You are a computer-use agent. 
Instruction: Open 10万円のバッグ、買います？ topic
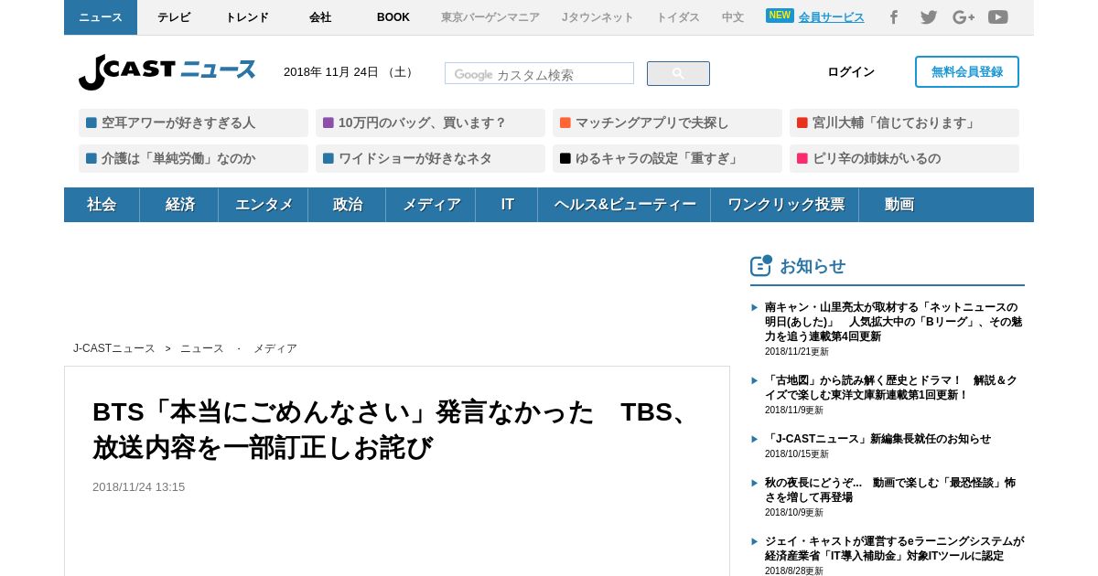point(430,123)
